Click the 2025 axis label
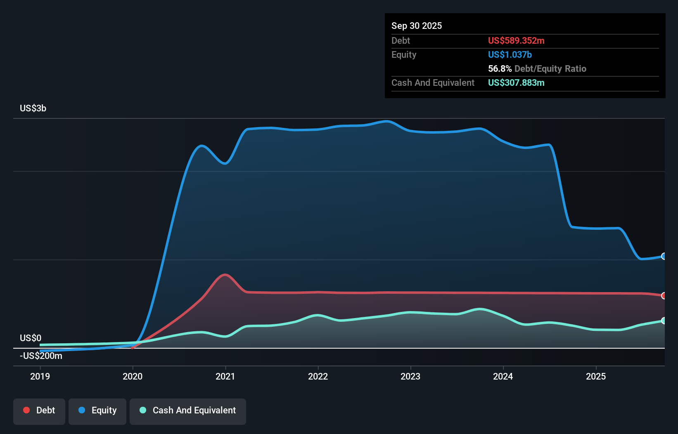Screen dimensions: 678x434 click(596, 377)
